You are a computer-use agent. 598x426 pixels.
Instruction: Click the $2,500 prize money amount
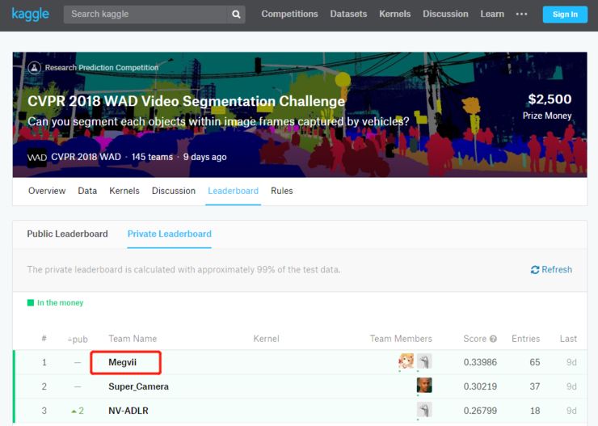[550, 99]
